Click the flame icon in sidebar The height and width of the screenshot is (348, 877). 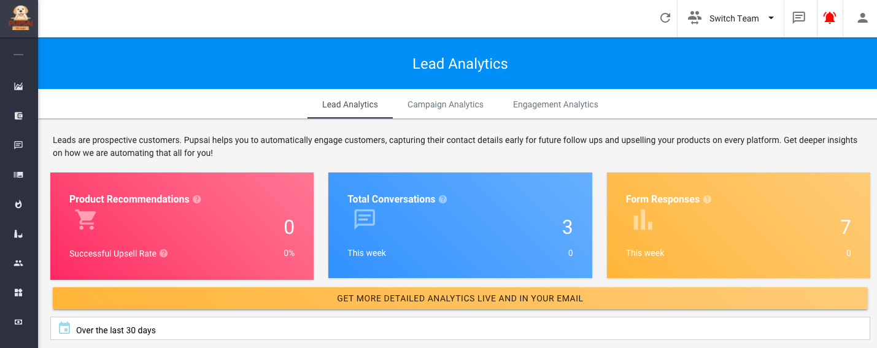(x=18, y=204)
